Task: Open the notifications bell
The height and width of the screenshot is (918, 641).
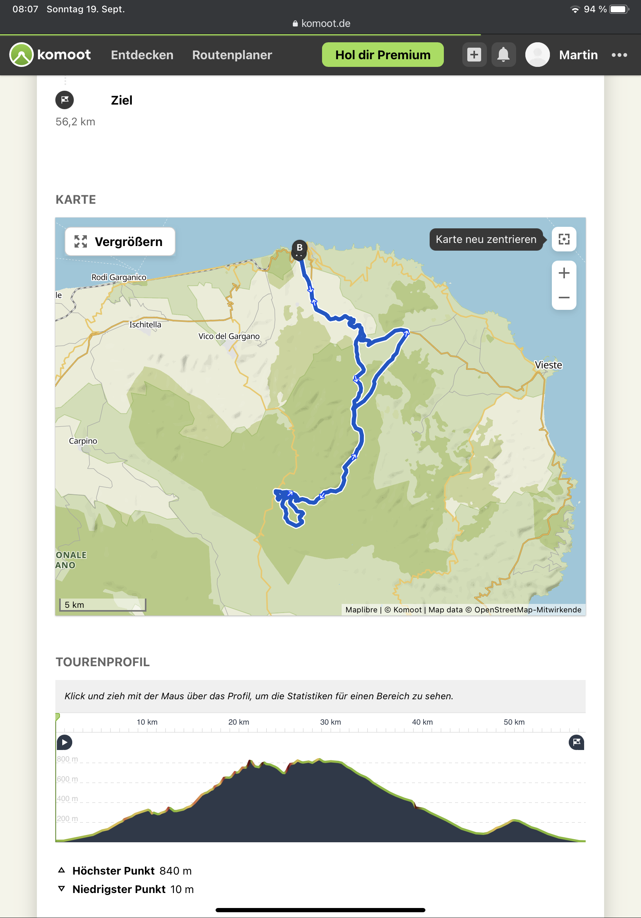Action: 503,54
